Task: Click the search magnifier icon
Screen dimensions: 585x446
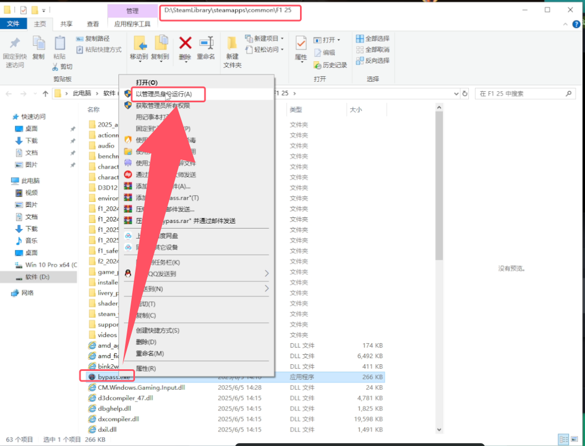Action: [x=568, y=93]
